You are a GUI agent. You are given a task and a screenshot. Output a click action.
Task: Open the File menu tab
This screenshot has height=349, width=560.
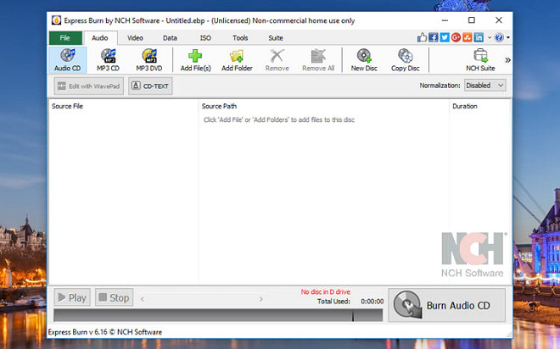coord(65,38)
